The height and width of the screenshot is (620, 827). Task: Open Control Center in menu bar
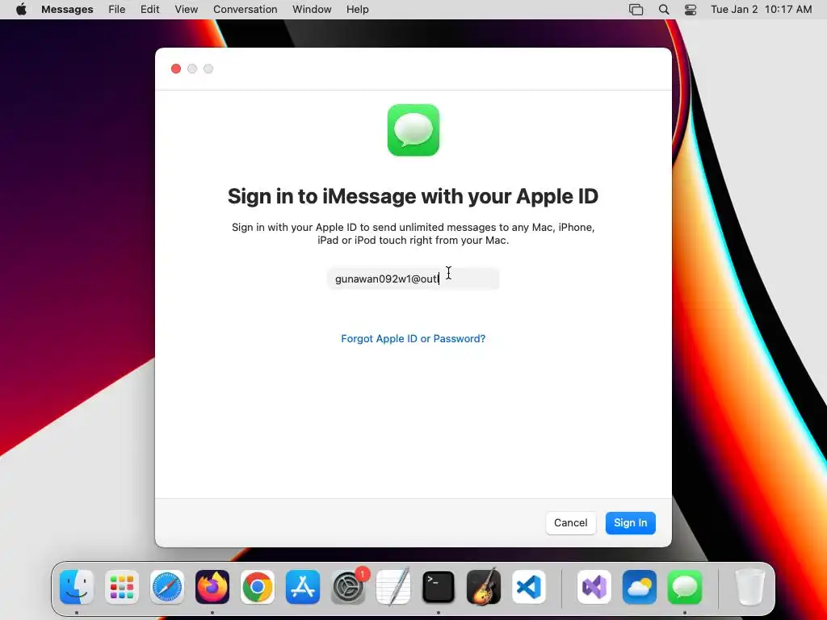(x=691, y=10)
